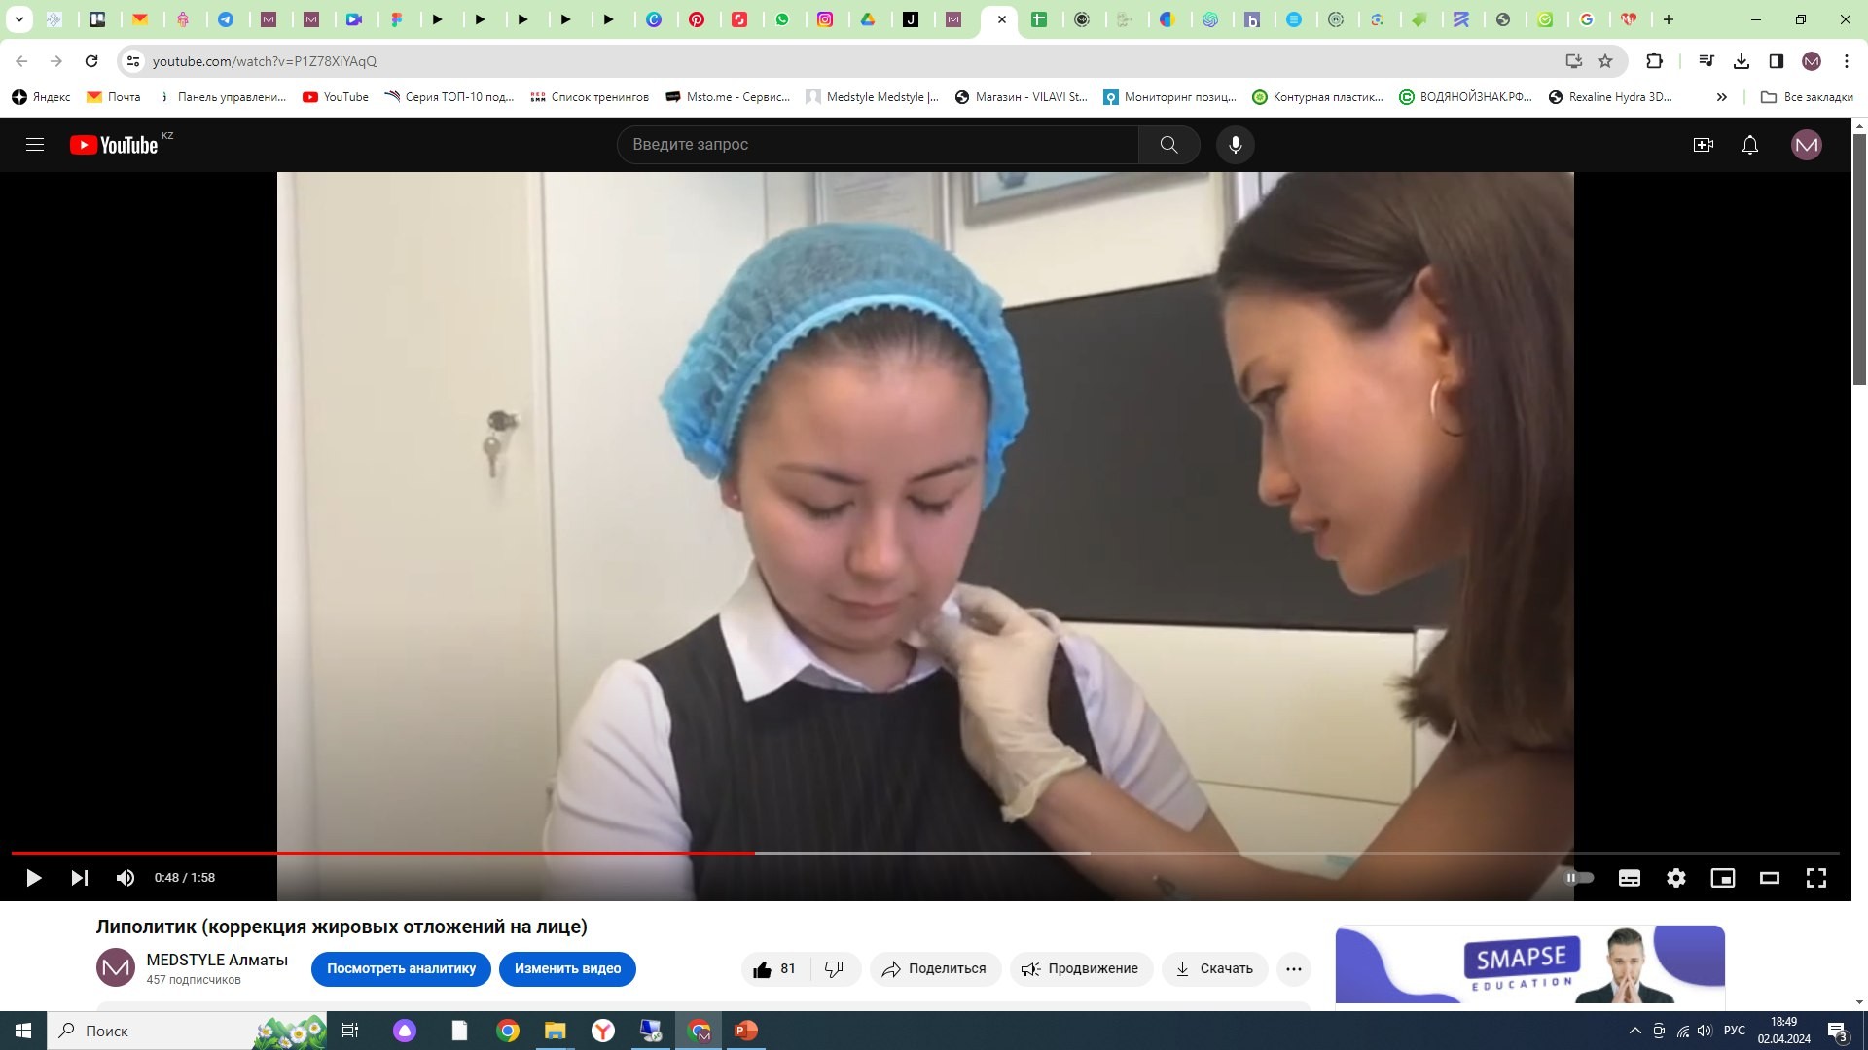This screenshot has height=1050, width=1868.
Task: Open the three-dot more actions menu under the video
Action: pyautogui.click(x=1294, y=968)
